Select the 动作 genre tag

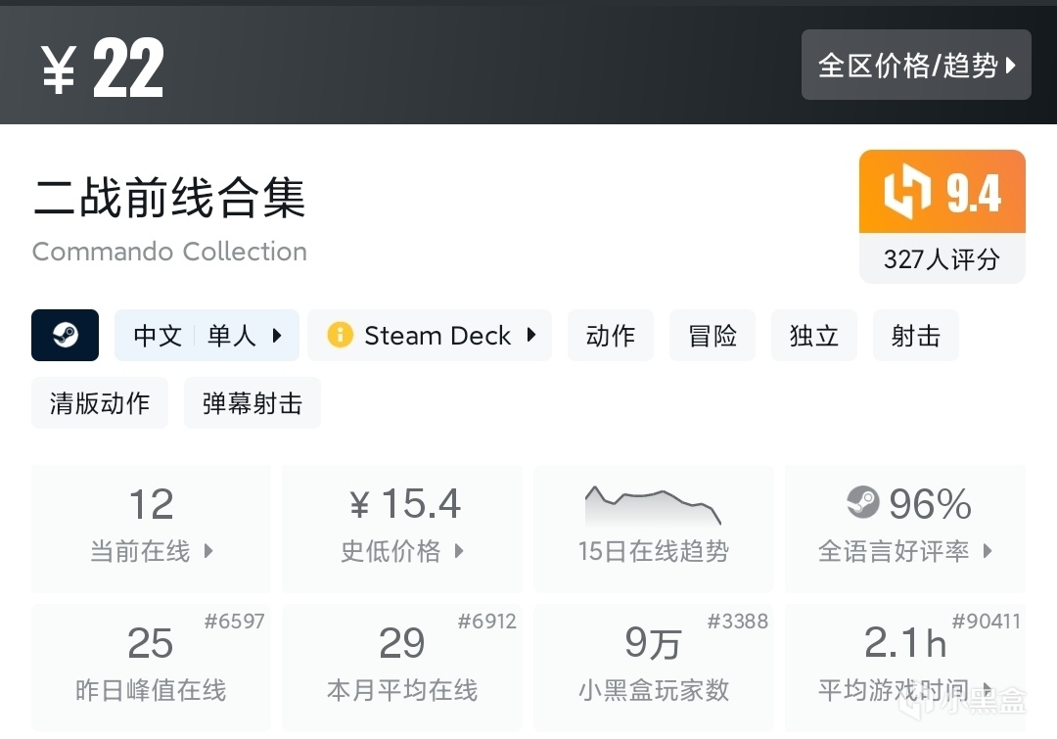(x=611, y=336)
